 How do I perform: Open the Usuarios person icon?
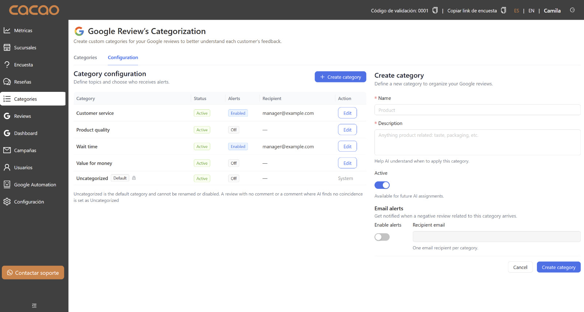point(7,167)
